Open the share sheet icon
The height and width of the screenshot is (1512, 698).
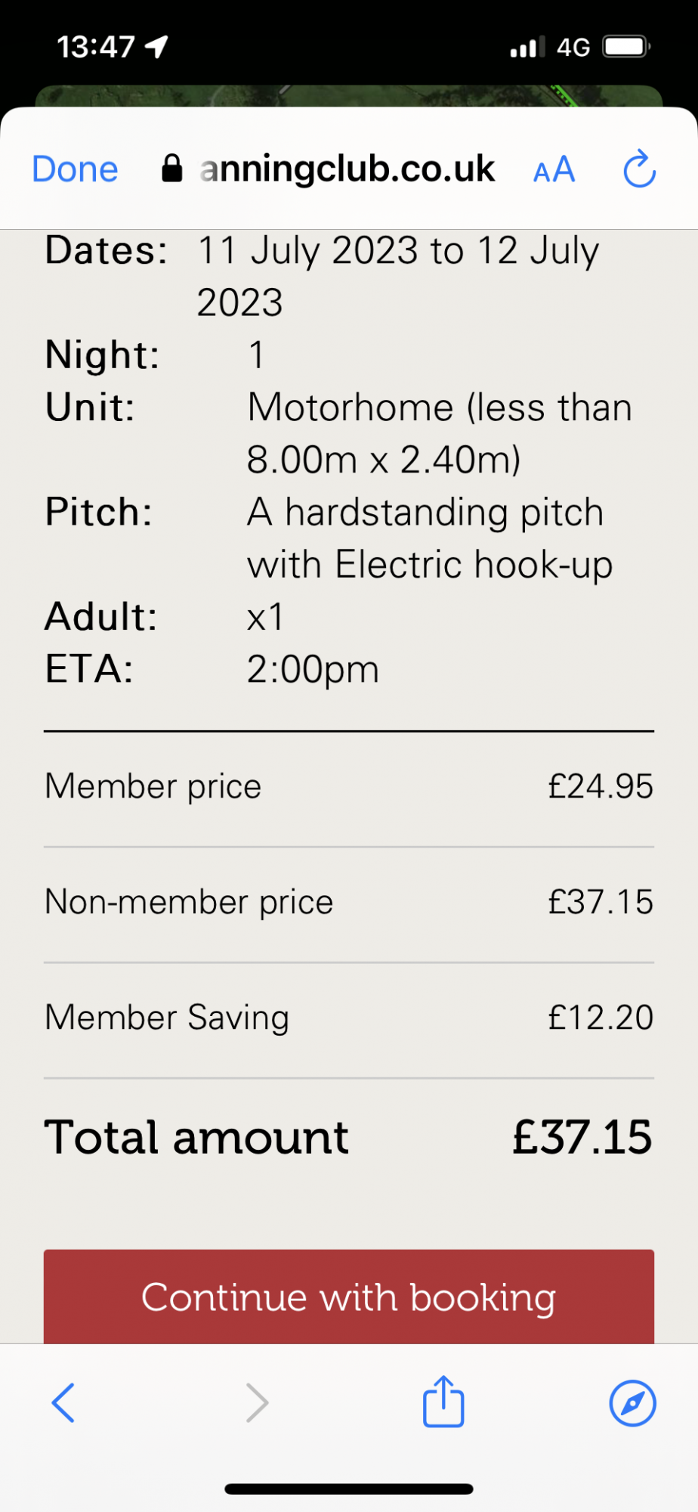click(x=443, y=1402)
